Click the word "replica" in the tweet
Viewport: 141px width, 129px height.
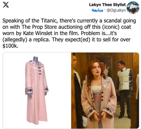(x=41, y=40)
